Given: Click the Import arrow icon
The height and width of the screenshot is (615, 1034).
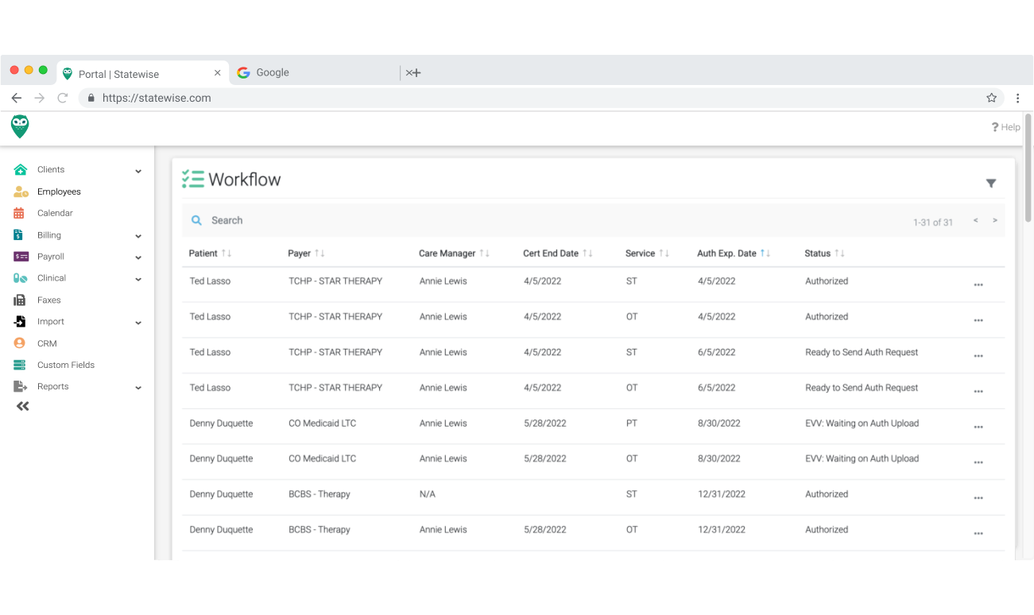Looking at the screenshot, I should [x=20, y=322].
